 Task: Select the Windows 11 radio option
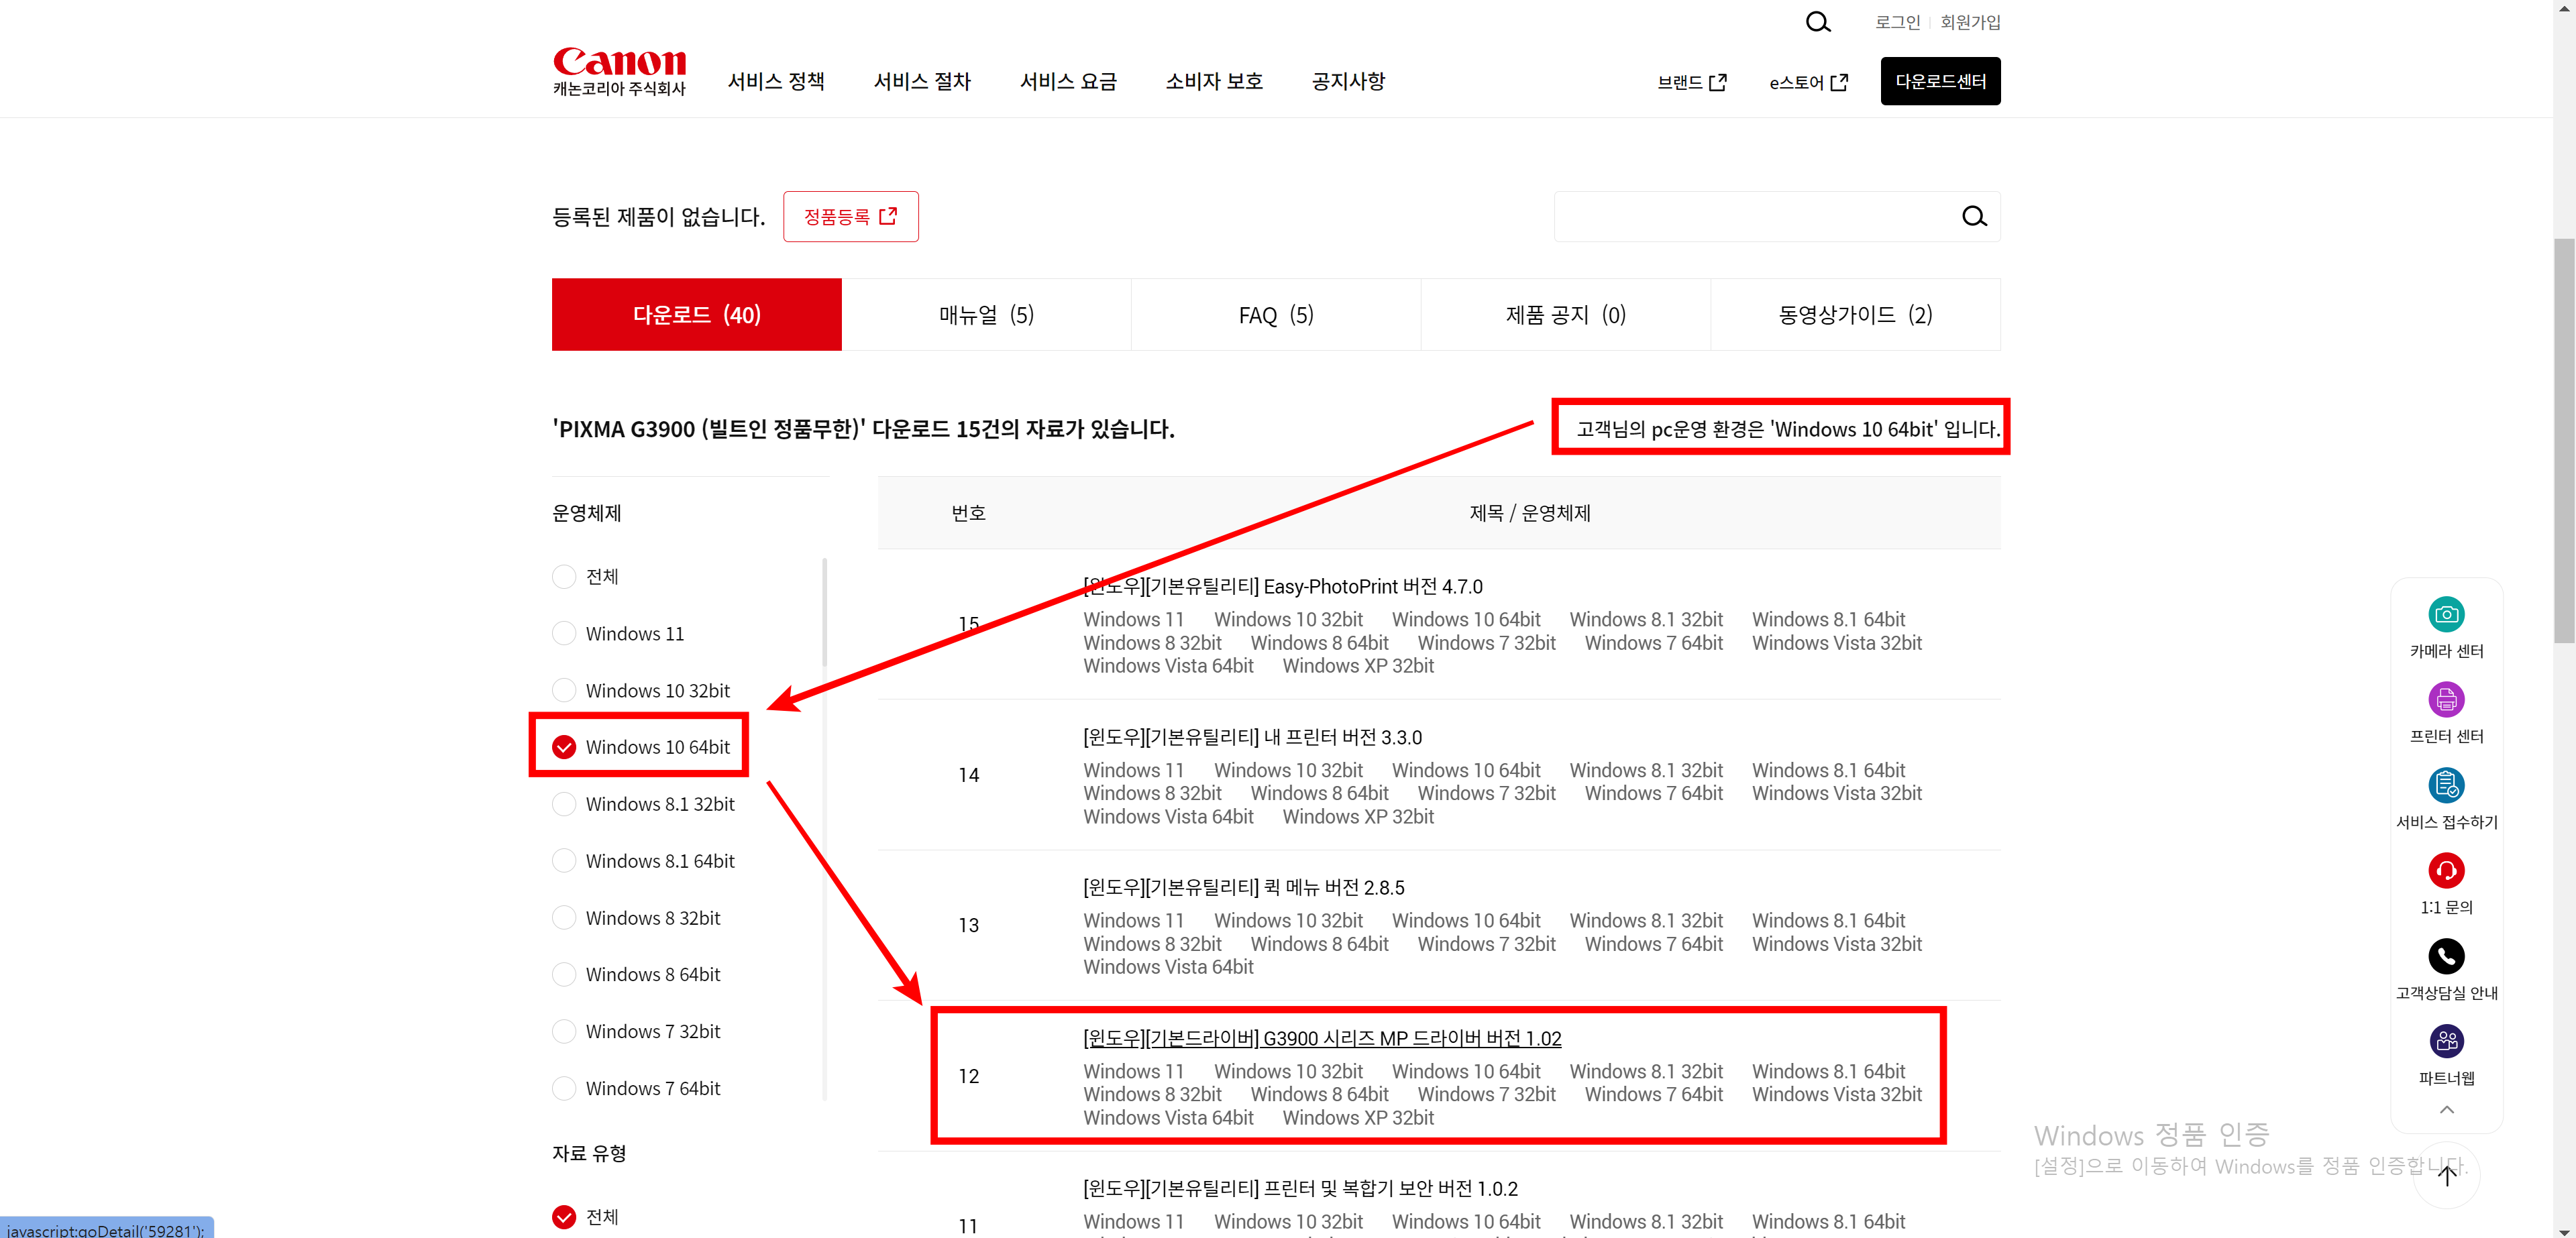click(564, 634)
